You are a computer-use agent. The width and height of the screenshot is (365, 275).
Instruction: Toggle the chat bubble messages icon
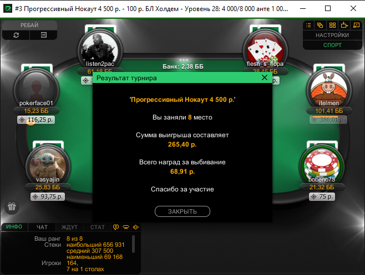click(x=116, y=227)
